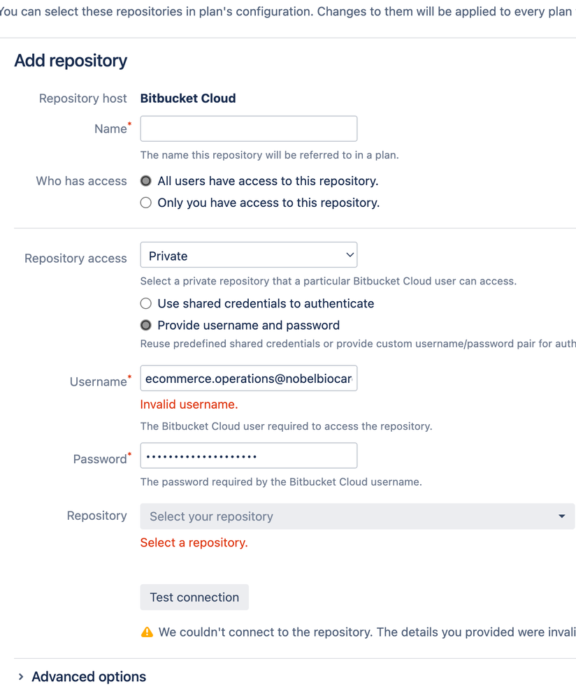The height and width of the screenshot is (698, 576).
Task: Click 'The Bitbucket Cloud user required' hint text
Action: click(x=286, y=426)
